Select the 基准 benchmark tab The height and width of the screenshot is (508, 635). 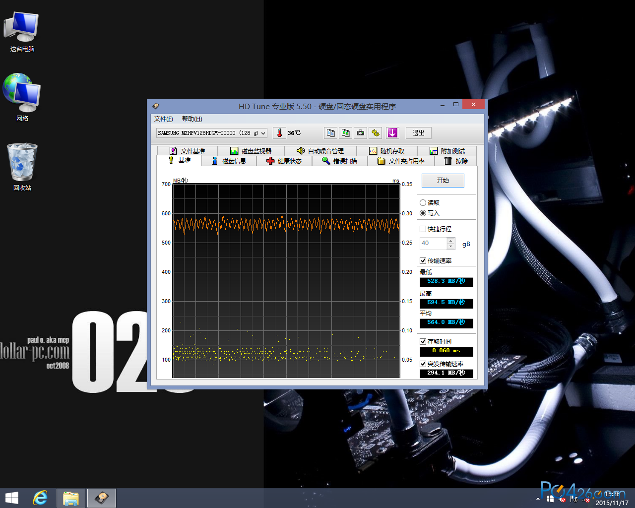tap(179, 160)
